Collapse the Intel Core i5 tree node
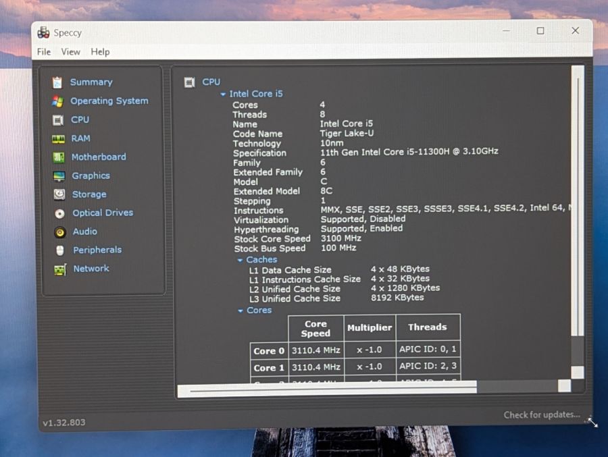The image size is (608, 457). point(223,95)
